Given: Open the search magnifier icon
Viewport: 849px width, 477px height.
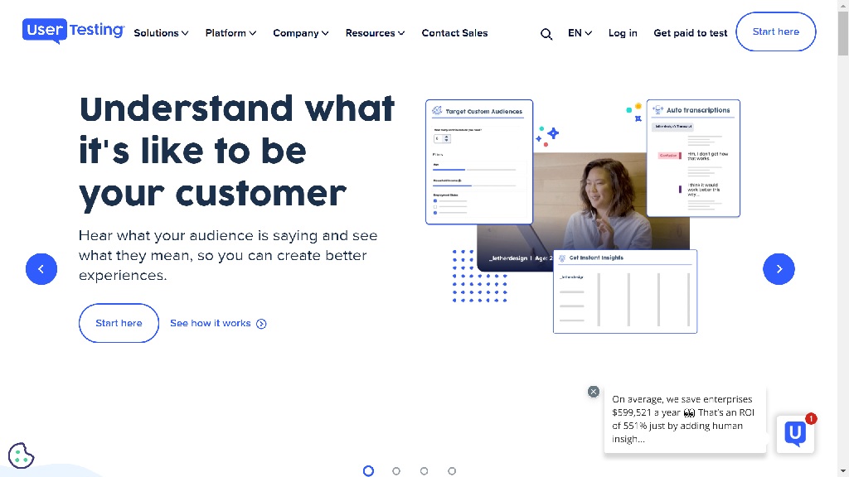Looking at the screenshot, I should [546, 34].
